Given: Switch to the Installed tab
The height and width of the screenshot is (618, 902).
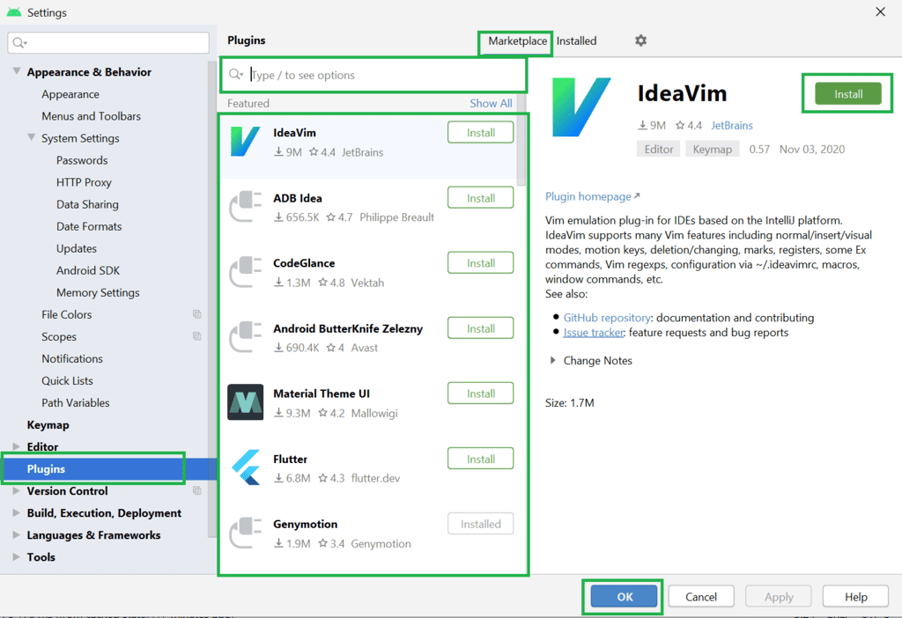Looking at the screenshot, I should (x=577, y=40).
